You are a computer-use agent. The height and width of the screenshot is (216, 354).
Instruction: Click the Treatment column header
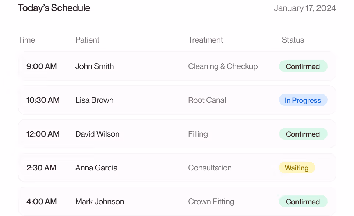point(205,40)
